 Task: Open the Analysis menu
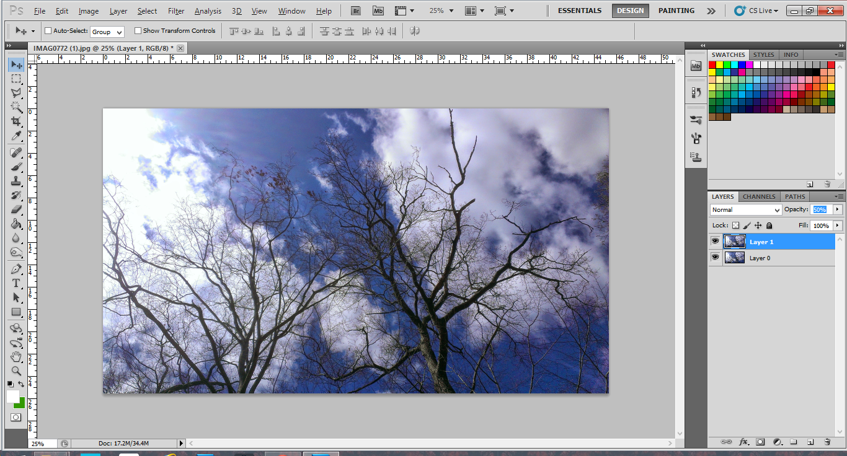[x=208, y=11]
